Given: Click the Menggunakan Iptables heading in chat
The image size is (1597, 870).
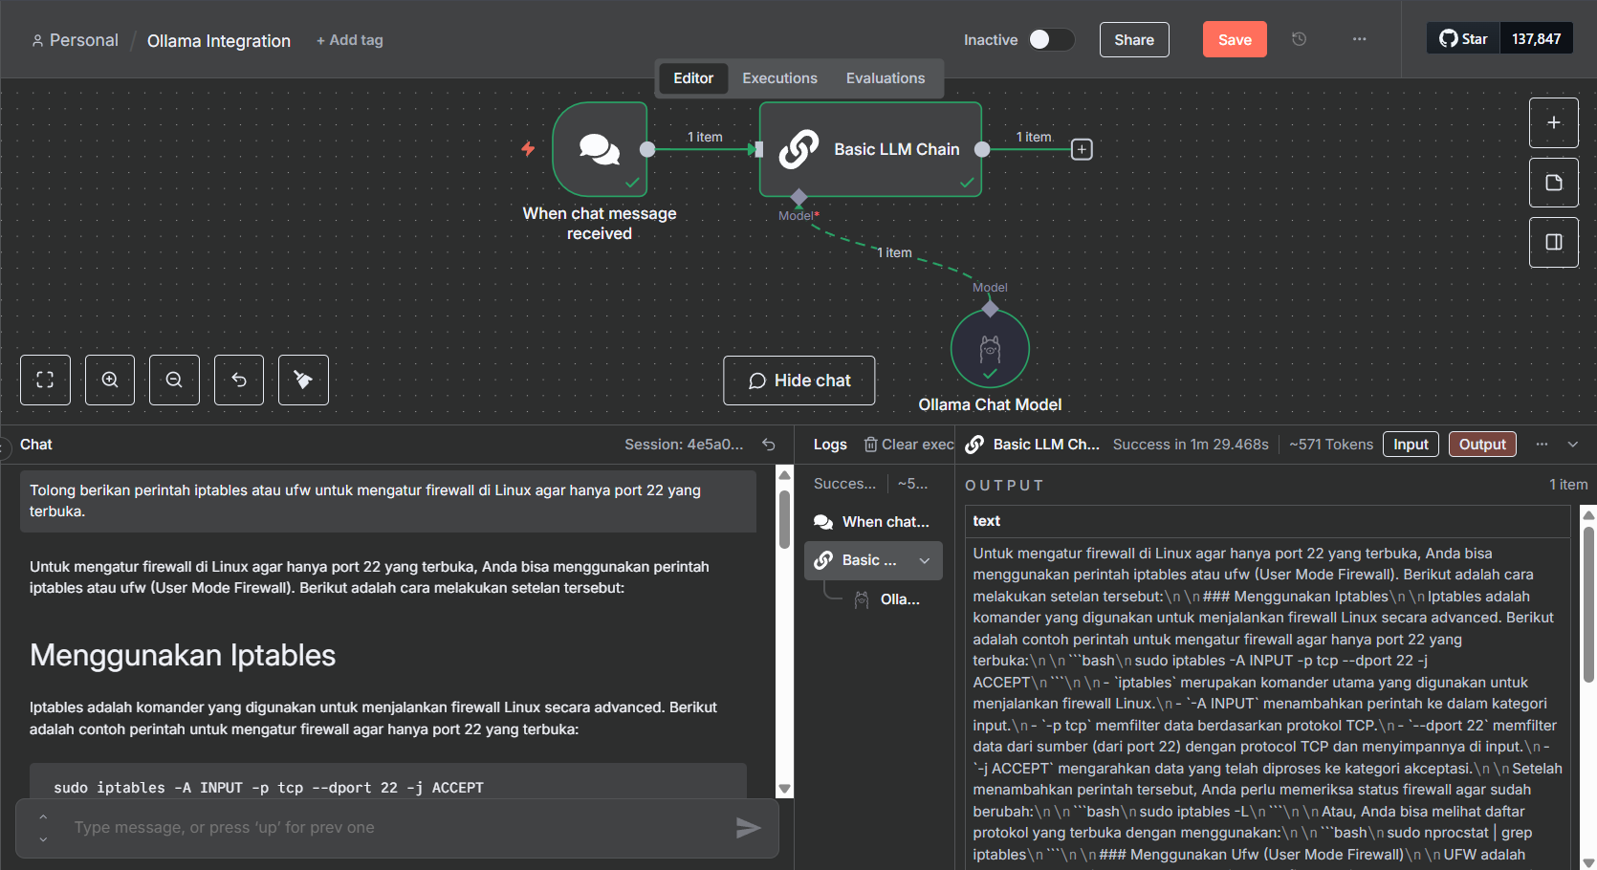Looking at the screenshot, I should tap(183, 655).
